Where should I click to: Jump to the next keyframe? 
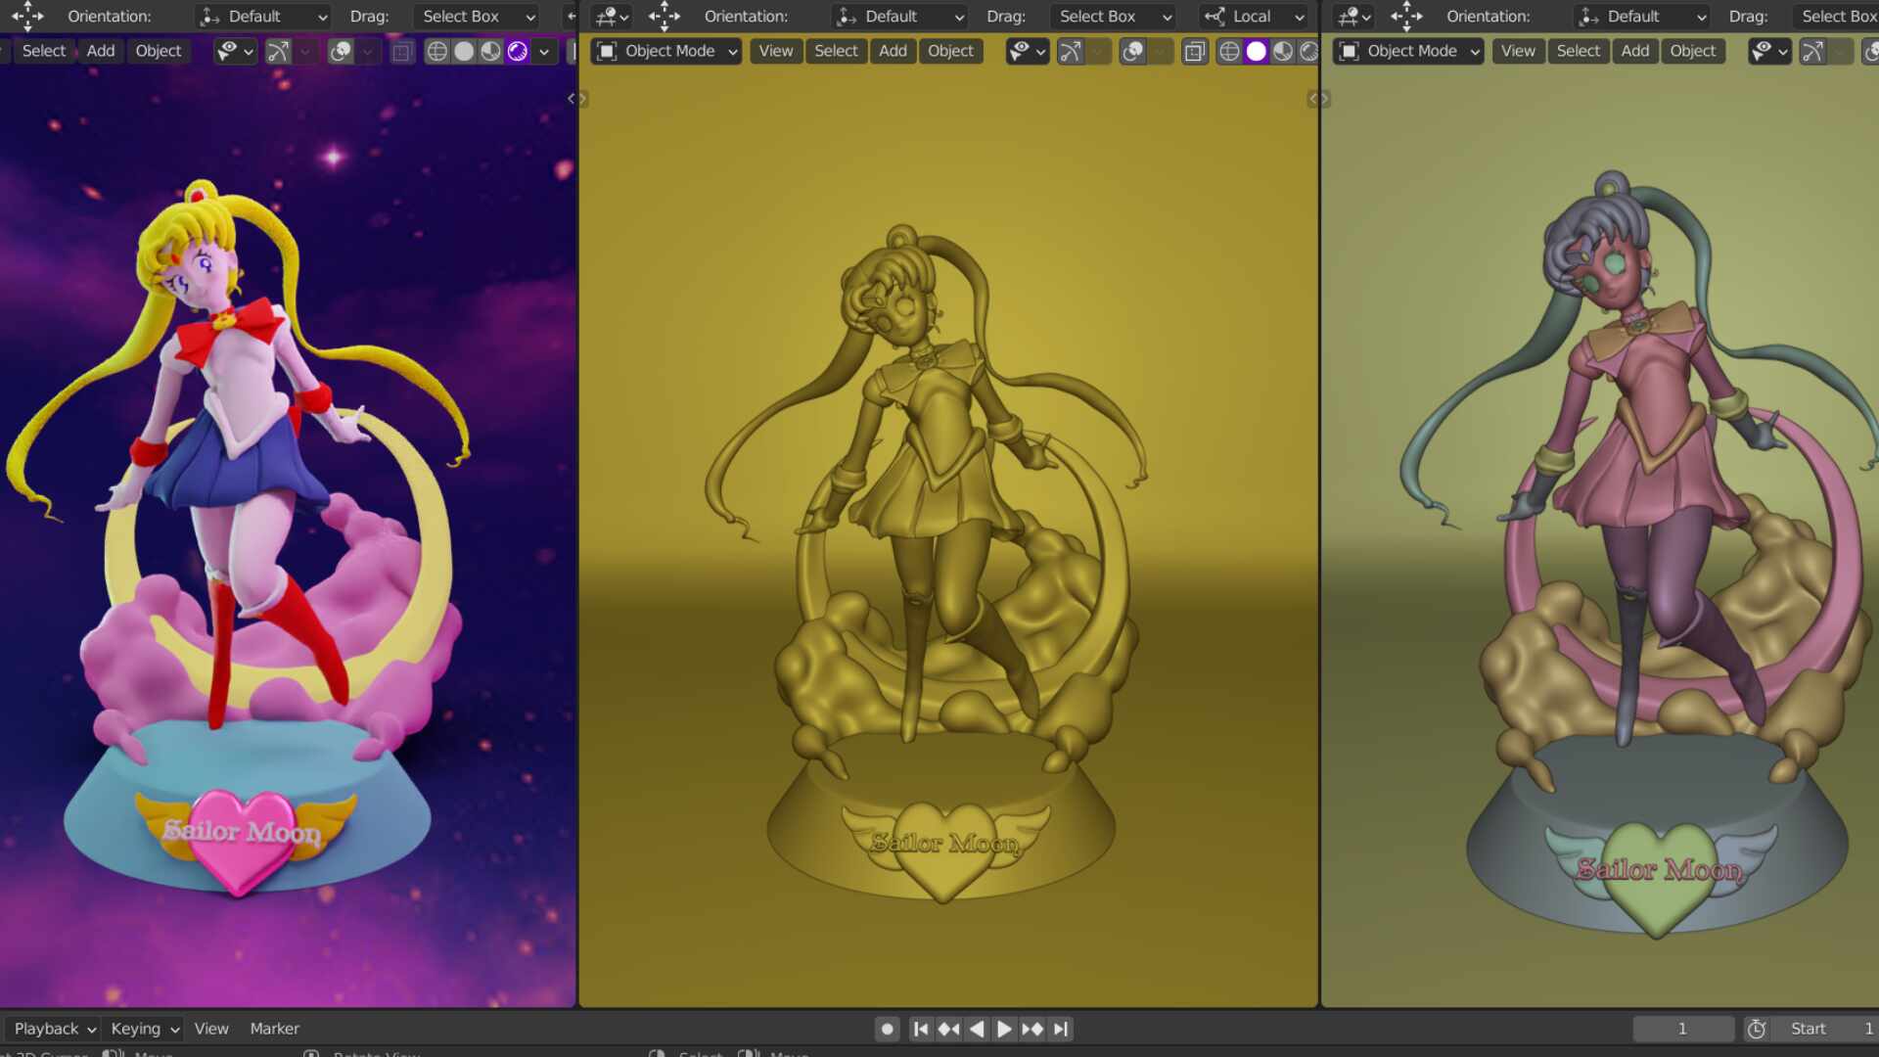click(1032, 1029)
